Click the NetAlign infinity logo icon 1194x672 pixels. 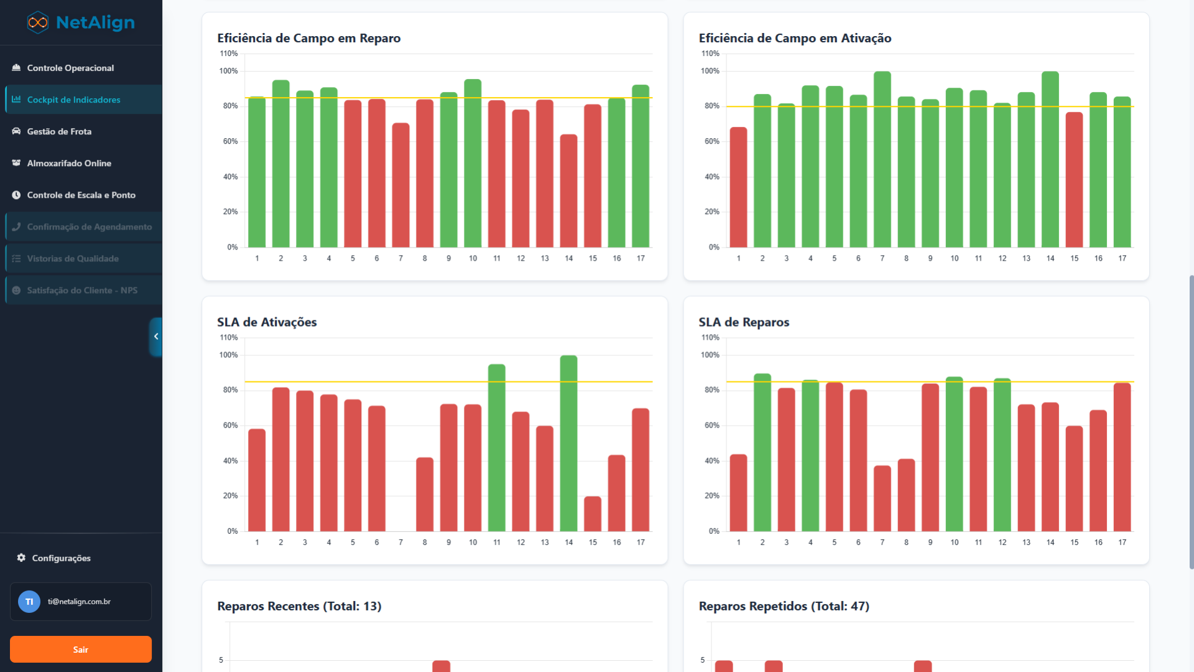38,22
